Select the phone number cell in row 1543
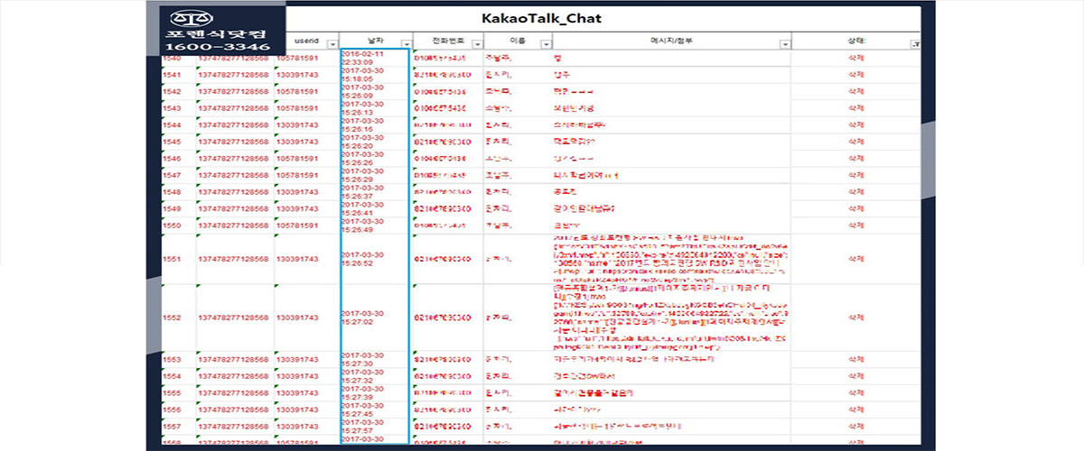The width and height of the screenshot is (1084, 451). click(448, 108)
